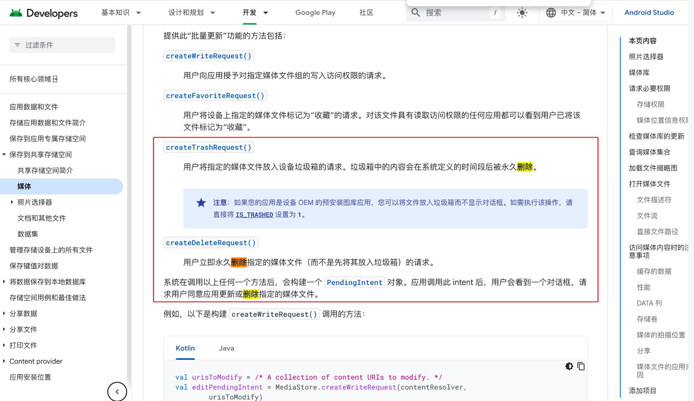Click the star note icon
Screen dimensions: 694x401
pyautogui.click(x=201, y=203)
